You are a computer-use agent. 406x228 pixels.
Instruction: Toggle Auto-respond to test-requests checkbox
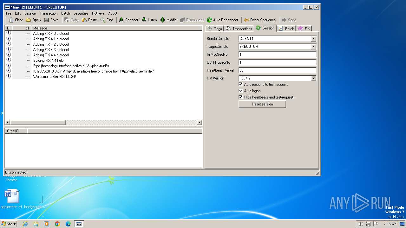click(240, 85)
